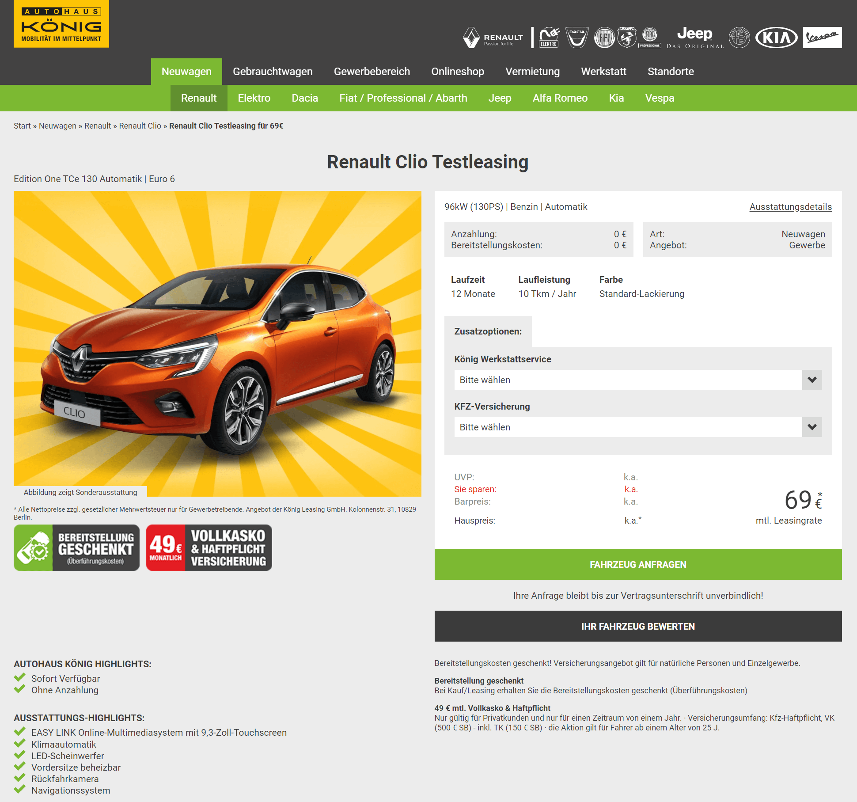
Task: Open the Alfa Romeo logo
Action: [739, 38]
